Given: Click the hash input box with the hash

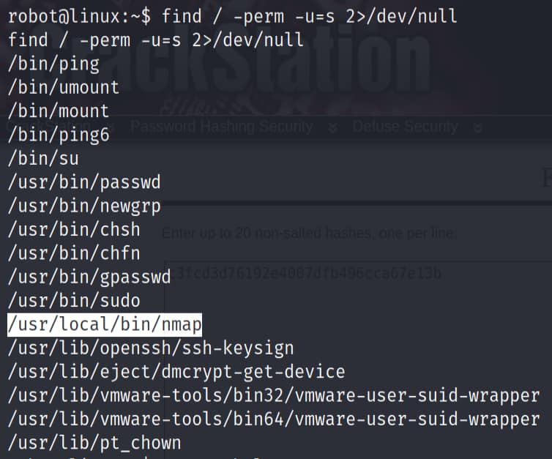Looking at the screenshot, I should [x=351, y=275].
